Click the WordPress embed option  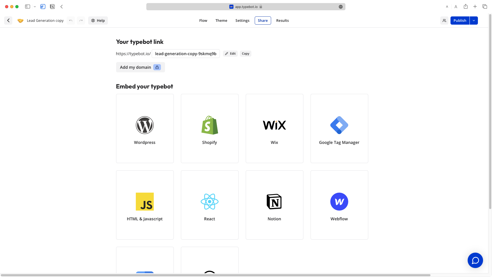145,128
